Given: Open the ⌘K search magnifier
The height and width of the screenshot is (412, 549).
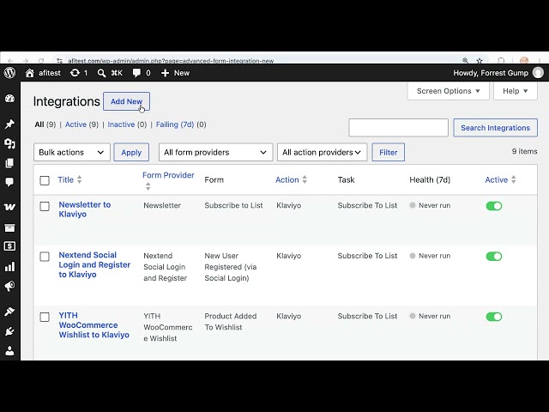Looking at the screenshot, I should point(101,73).
